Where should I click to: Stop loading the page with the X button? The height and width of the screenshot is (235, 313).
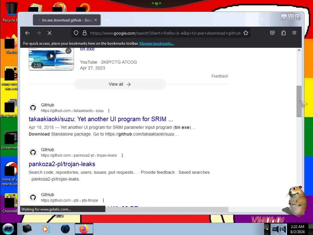click(x=50, y=33)
